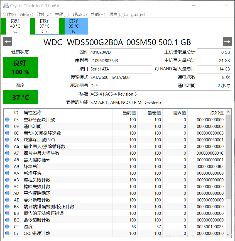Select the F: disk tab at 35 °C

pyautogui.click(x=74, y=26)
